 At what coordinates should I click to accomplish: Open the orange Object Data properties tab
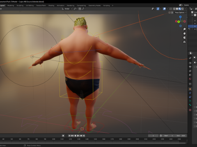coord(190,89)
